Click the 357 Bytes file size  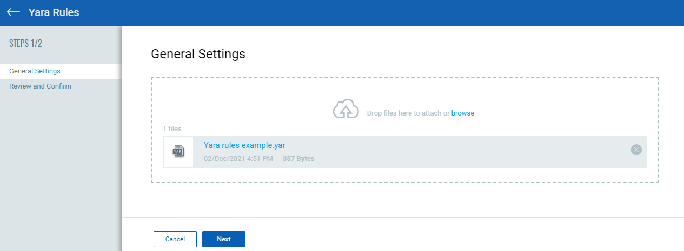tap(298, 159)
